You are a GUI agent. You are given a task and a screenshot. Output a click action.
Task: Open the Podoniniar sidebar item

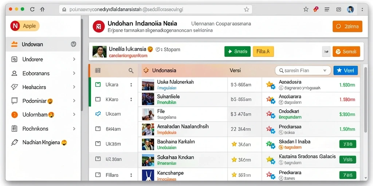[43, 101]
